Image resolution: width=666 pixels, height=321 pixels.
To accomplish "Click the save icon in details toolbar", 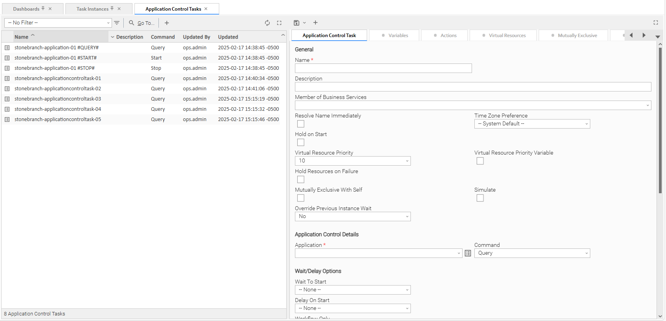I will 297,23.
